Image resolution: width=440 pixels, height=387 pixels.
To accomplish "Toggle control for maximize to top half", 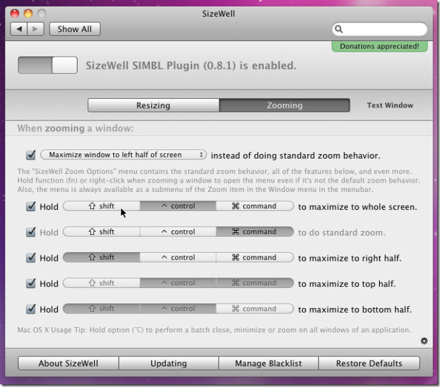I will (178, 283).
